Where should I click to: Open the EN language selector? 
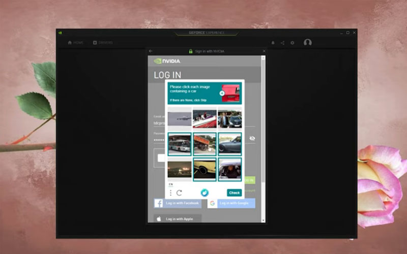pos(170,184)
